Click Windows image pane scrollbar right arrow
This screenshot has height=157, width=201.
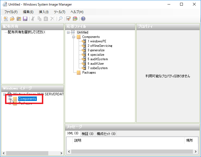point(61,153)
